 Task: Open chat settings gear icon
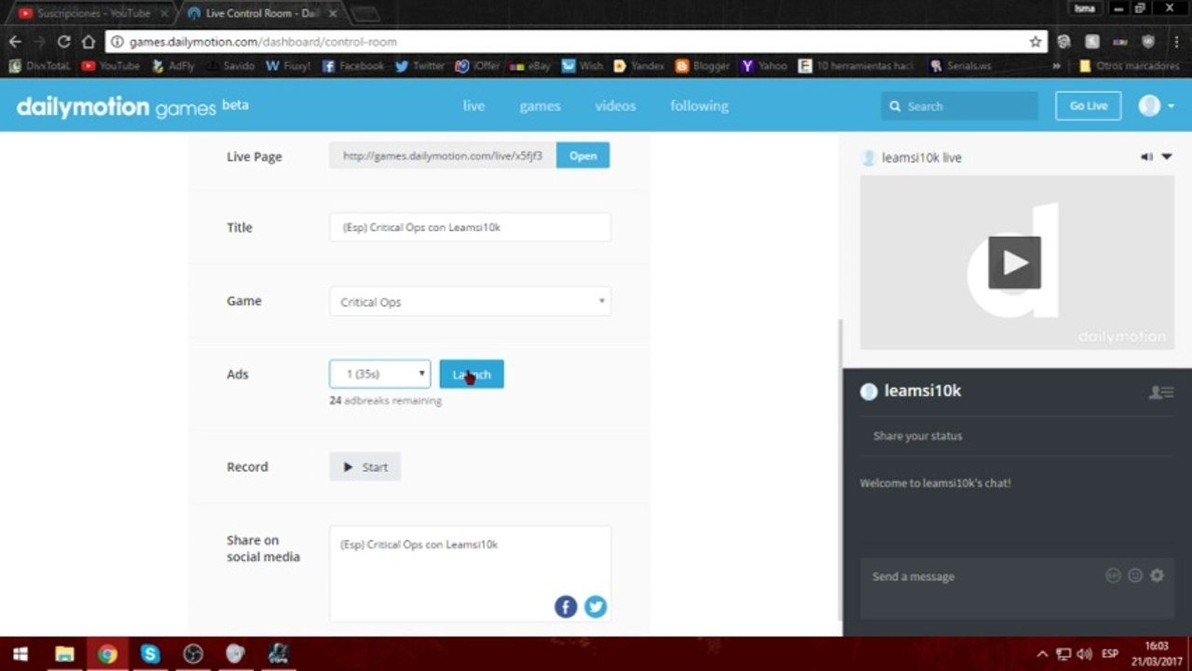[x=1157, y=576]
